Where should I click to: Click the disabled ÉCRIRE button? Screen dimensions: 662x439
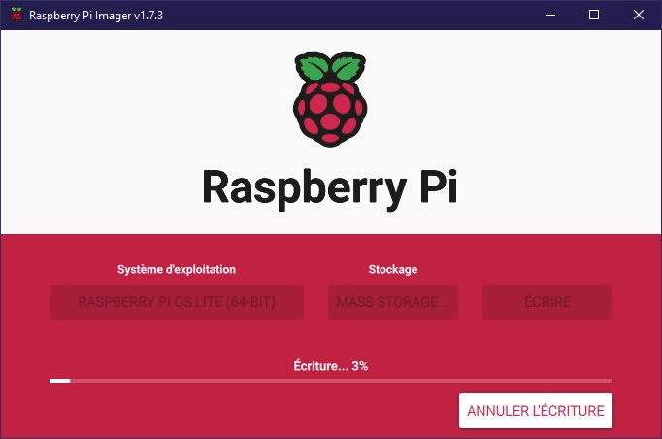coord(547,302)
